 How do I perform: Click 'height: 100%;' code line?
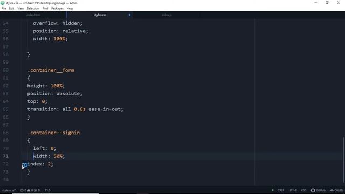coord(46,86)
